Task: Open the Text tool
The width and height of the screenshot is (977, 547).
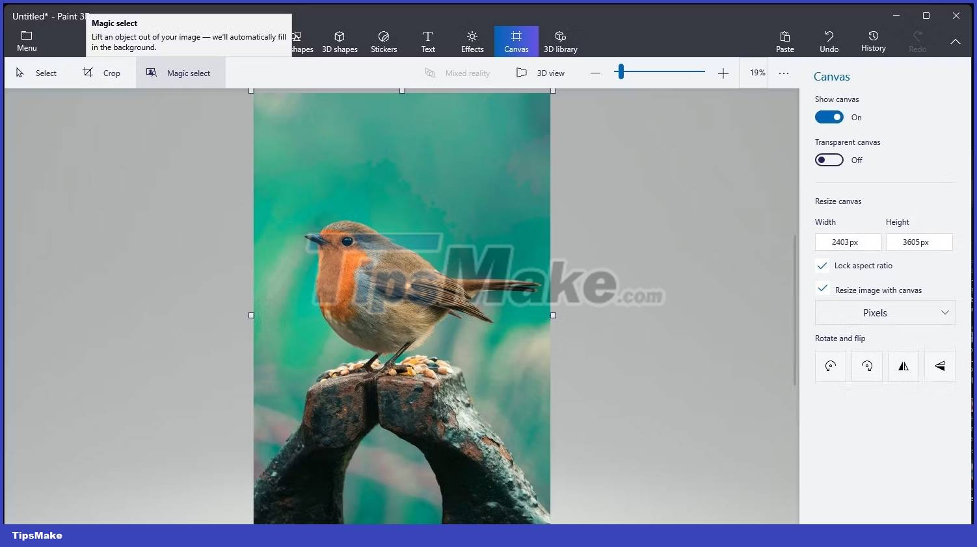Action: [428, 40]
